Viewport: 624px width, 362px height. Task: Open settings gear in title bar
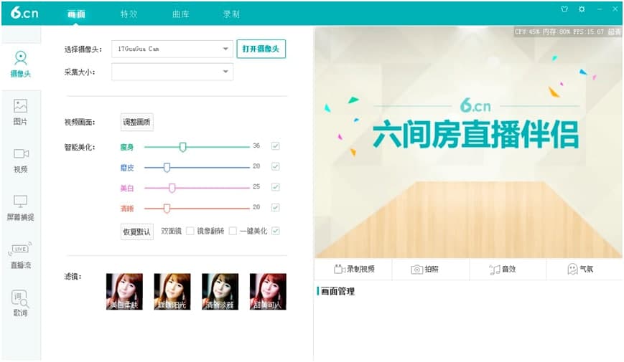pyautogui.click(x=582, y=9)
